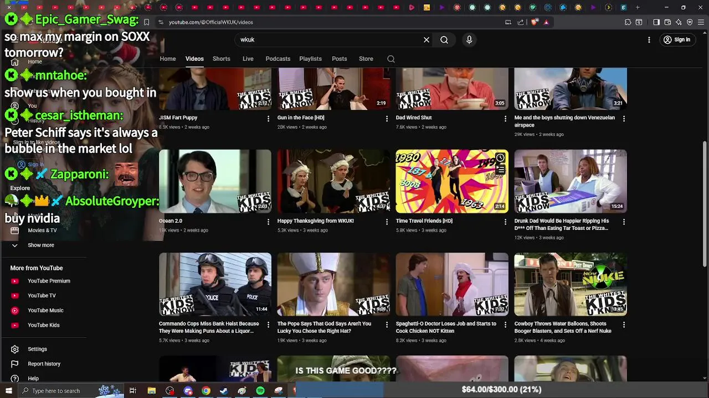Open the YouTube settings three-dot menu beside Sign in
709x398 pixels.
(x=649, y=40)
